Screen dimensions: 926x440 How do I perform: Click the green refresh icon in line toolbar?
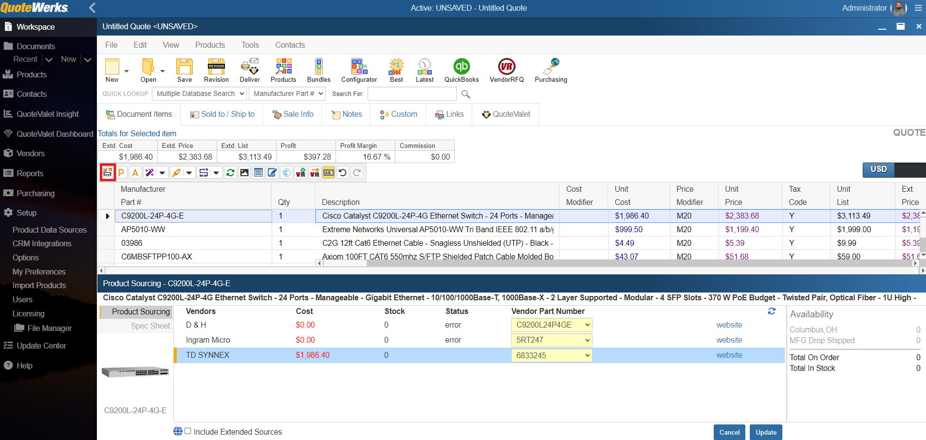pos(230,173)
